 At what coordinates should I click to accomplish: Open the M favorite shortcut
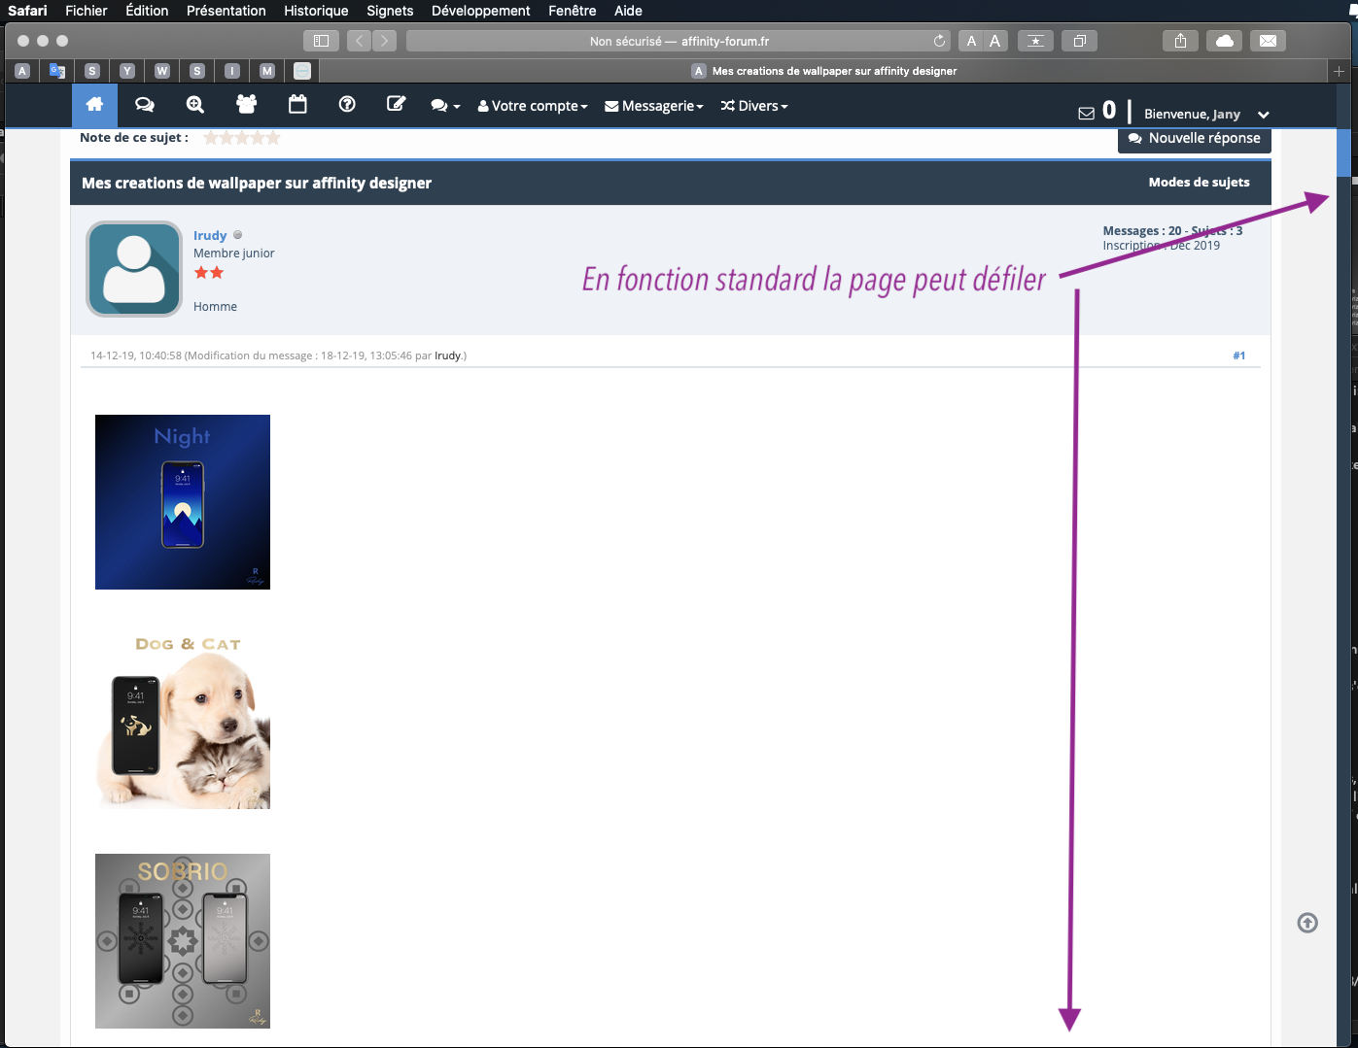coord(267,71)
